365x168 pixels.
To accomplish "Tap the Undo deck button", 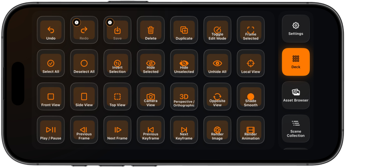I will click(x=51, y=30).
